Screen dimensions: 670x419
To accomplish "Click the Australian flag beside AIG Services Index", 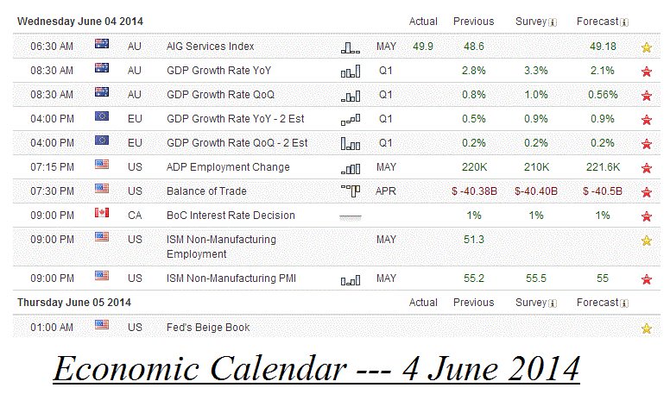I will pyautogui.click(x=102, y=46).
